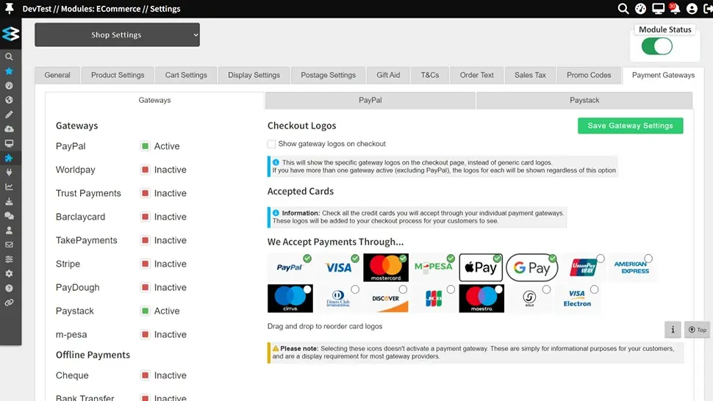The image size is (713, 401).
Task: Click the monitor icon in top header
Action: click(x=658, y=9)
